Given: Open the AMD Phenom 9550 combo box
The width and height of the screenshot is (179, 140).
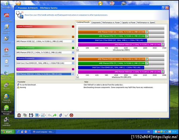Looking at the screenshot, I should pyautogui.click(x=45, y=74).
